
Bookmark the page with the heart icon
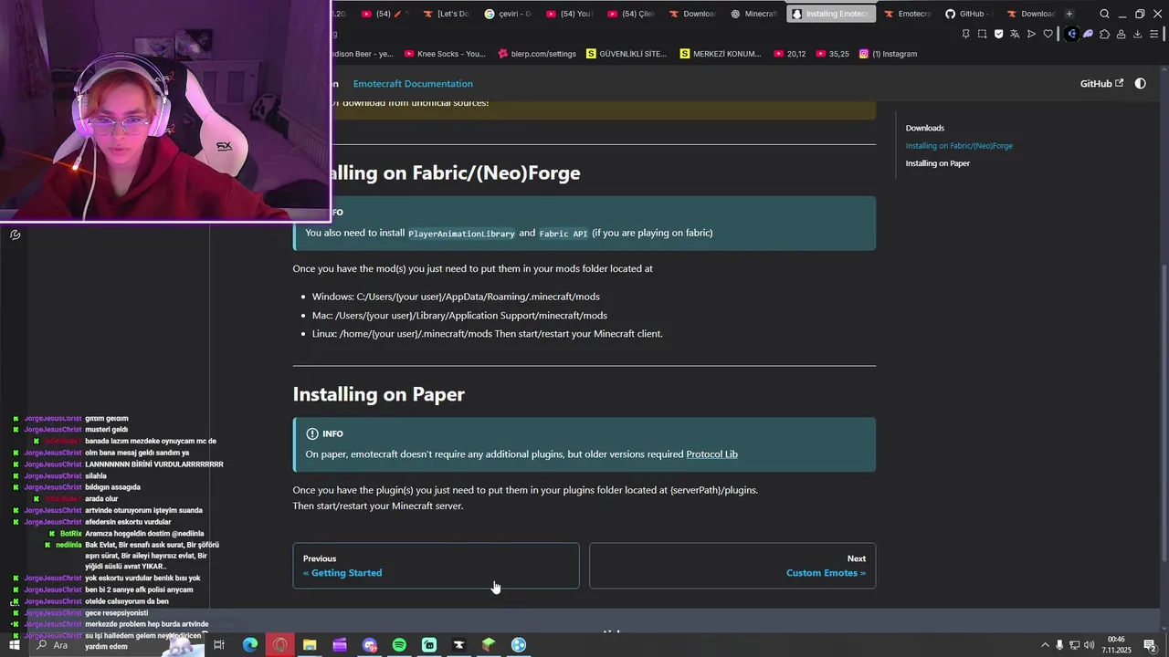(x=1048, y=34)
